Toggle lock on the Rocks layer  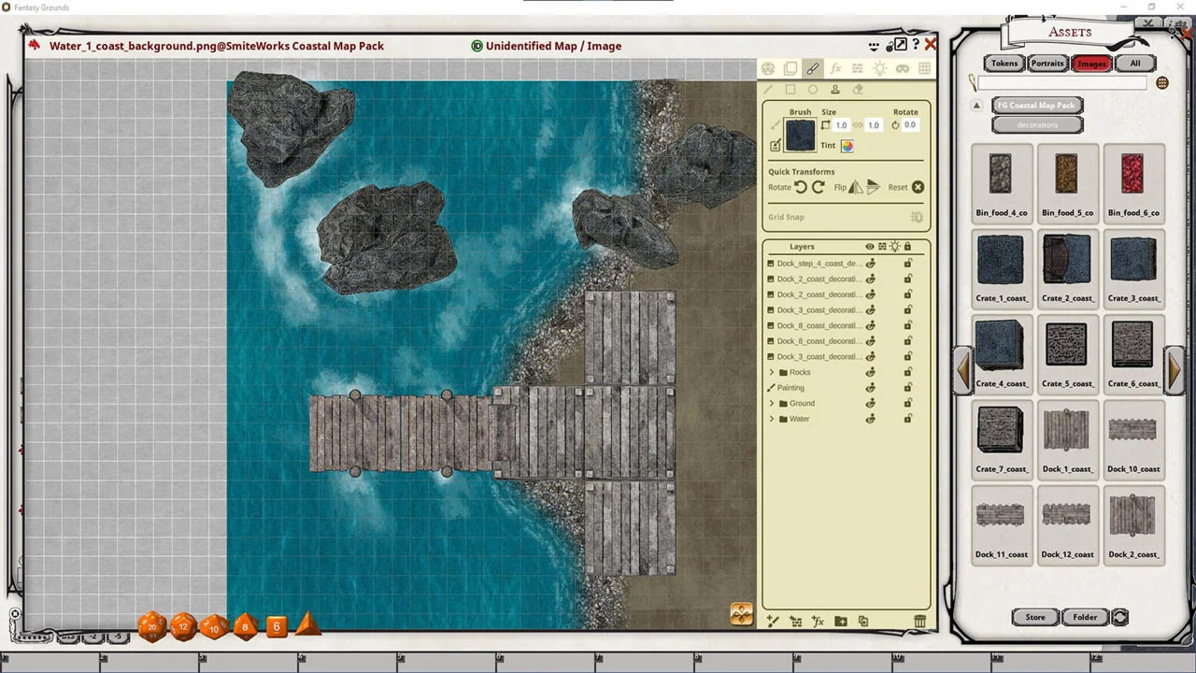tap(906, 372)
